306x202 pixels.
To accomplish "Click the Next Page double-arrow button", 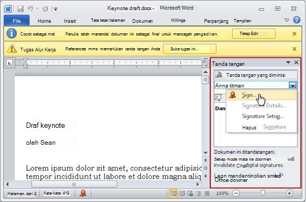I will click(206, 176).
